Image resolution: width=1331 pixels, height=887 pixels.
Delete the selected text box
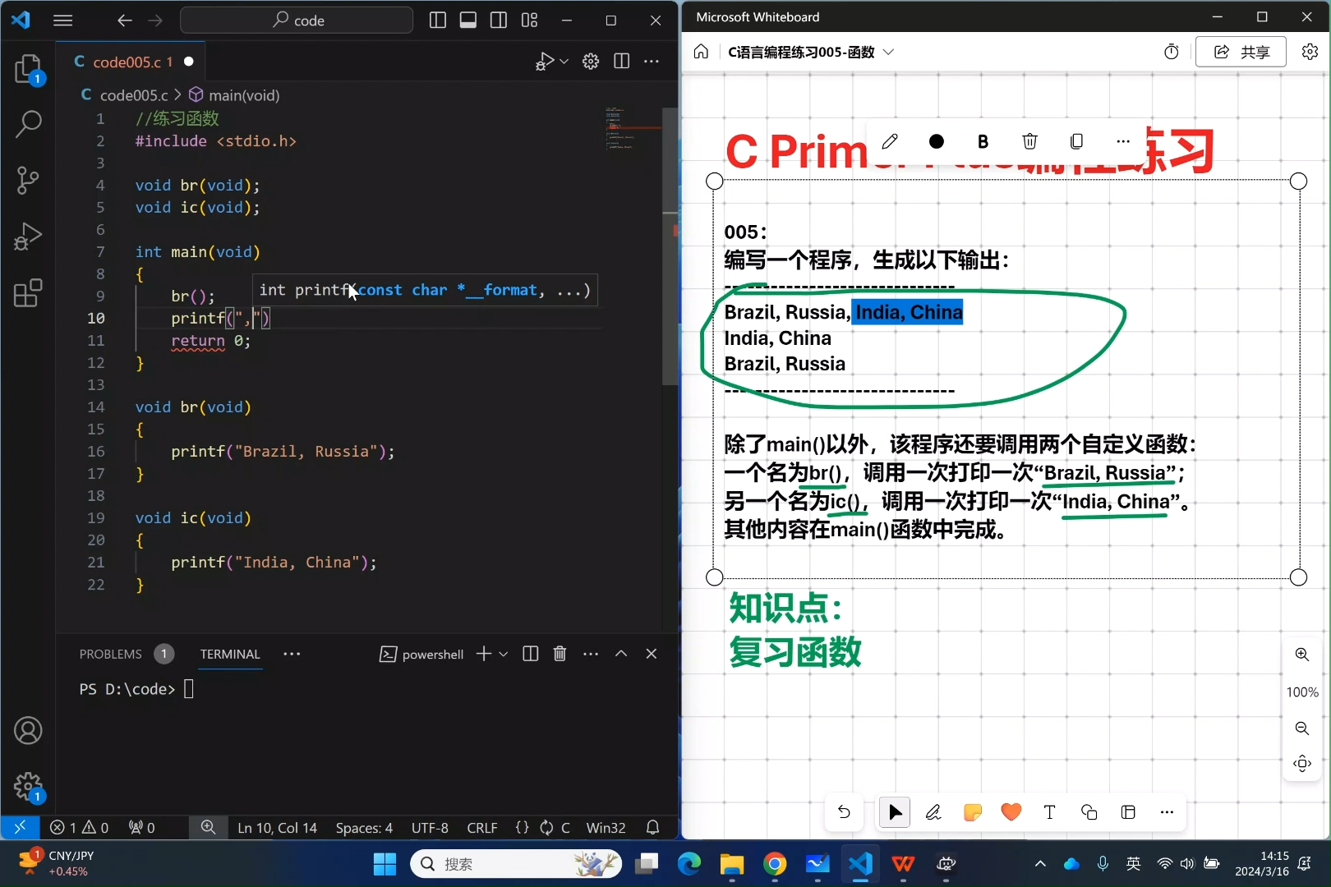(x=1029, y=141)
